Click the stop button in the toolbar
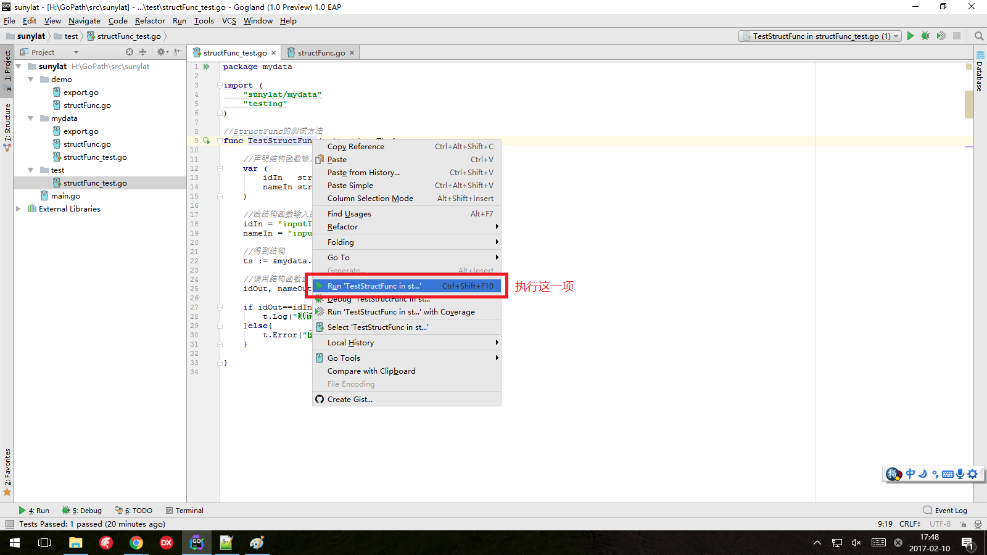987x555 pixels. pyautogui.click(x=957, y=36)
